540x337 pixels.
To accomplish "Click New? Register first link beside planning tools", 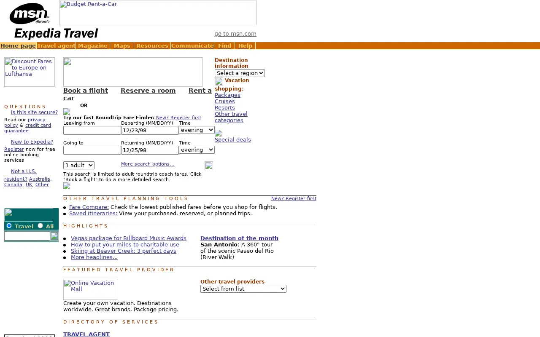I will click(294, 199).
